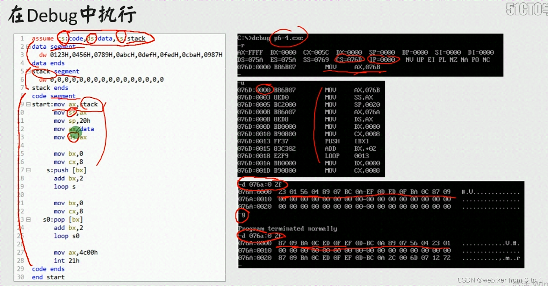This screenshot has width=548, height=286.
Task: Collapse the data segment fold marker
Action: (28, 47)
